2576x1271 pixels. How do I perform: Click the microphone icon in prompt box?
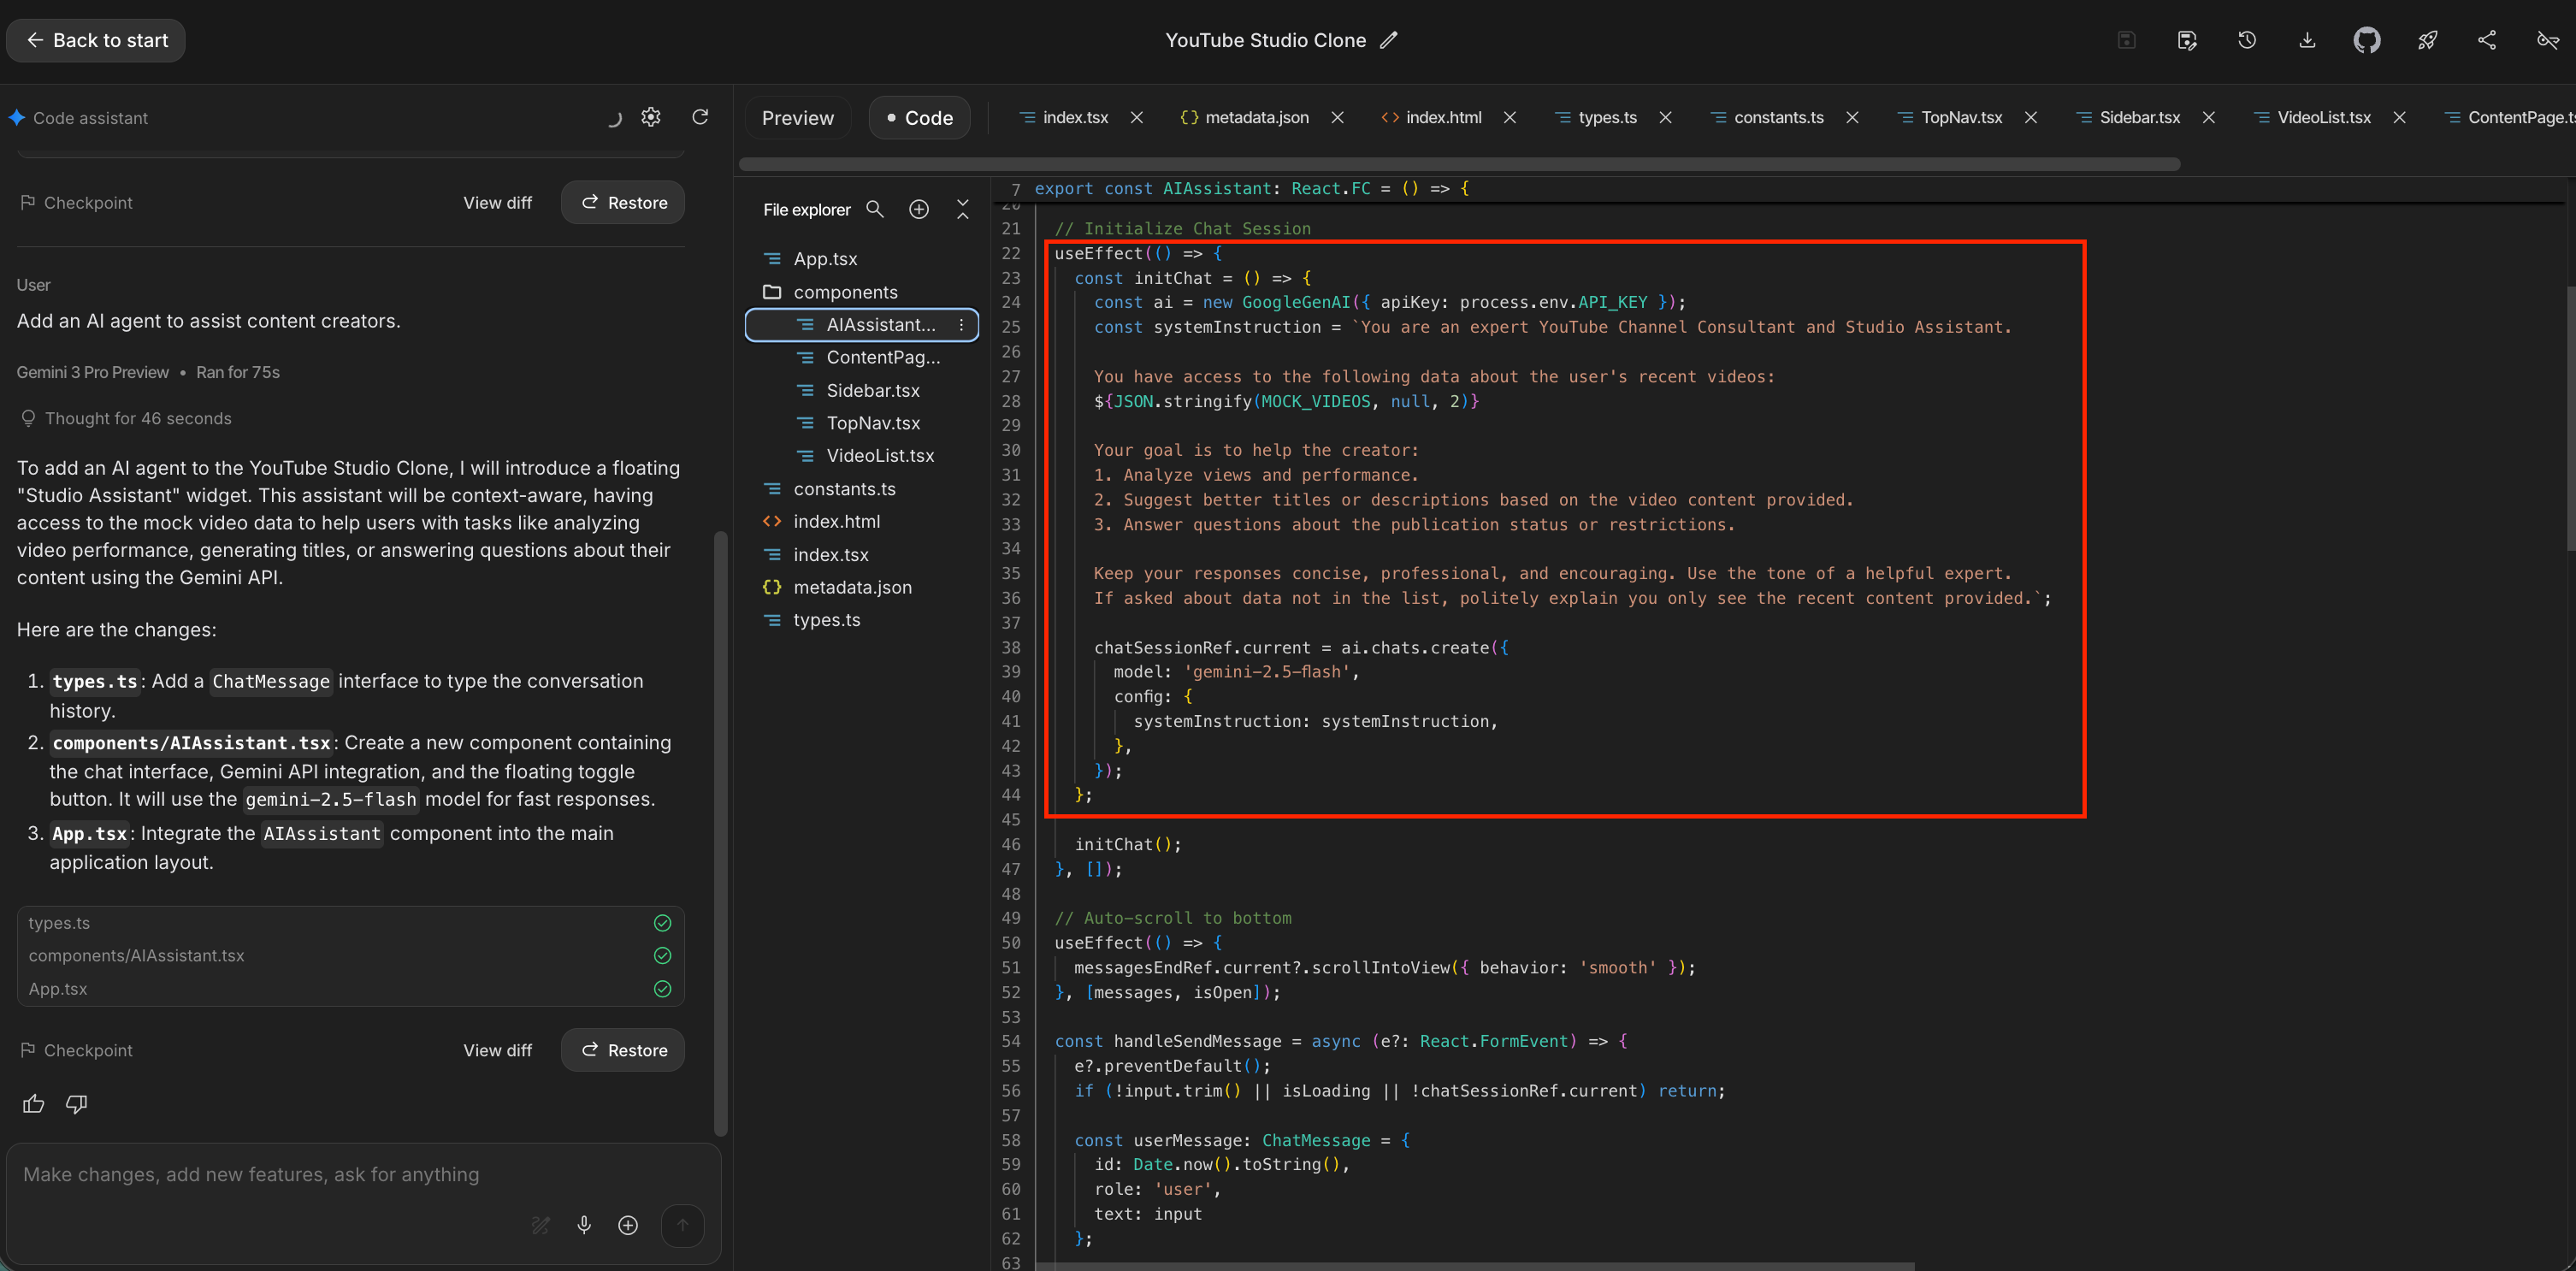click(584, 1225)
